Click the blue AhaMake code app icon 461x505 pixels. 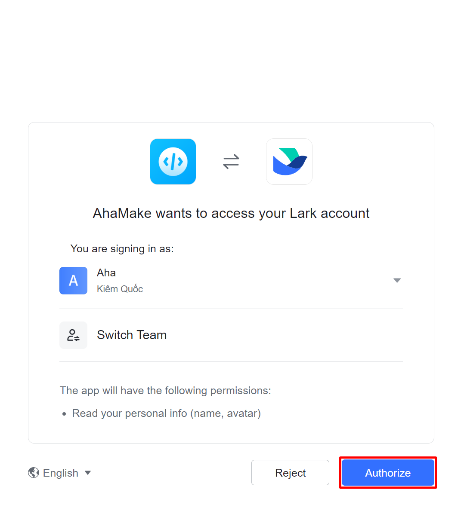(173, 161)
